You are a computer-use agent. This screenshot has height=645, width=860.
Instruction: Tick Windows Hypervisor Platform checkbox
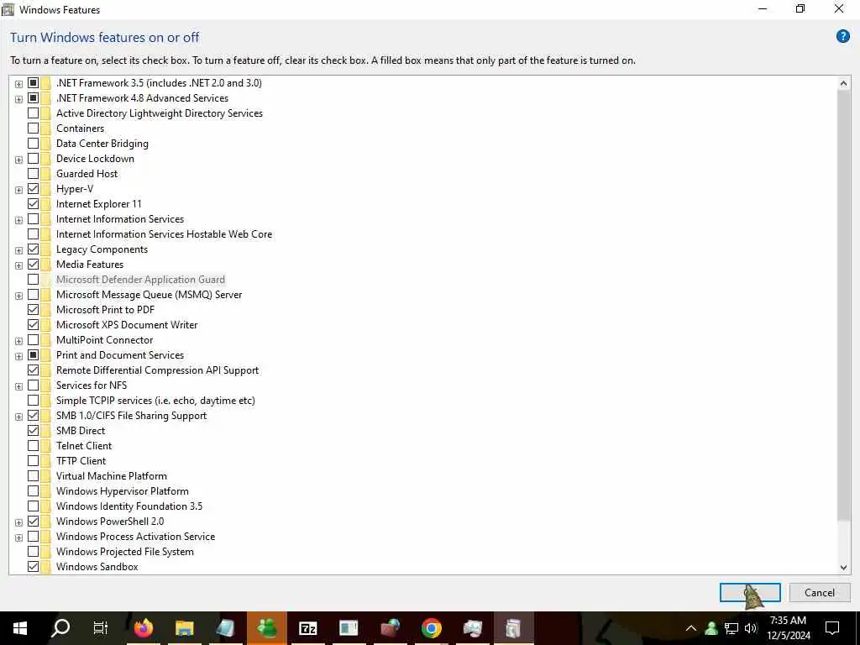pyautogui.click(x=33, y=490)
